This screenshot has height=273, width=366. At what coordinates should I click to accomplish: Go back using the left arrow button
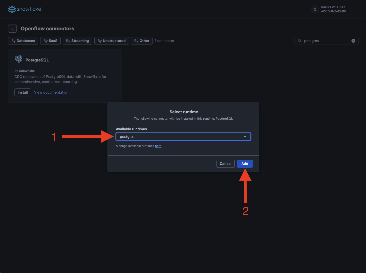pos(12,29)
